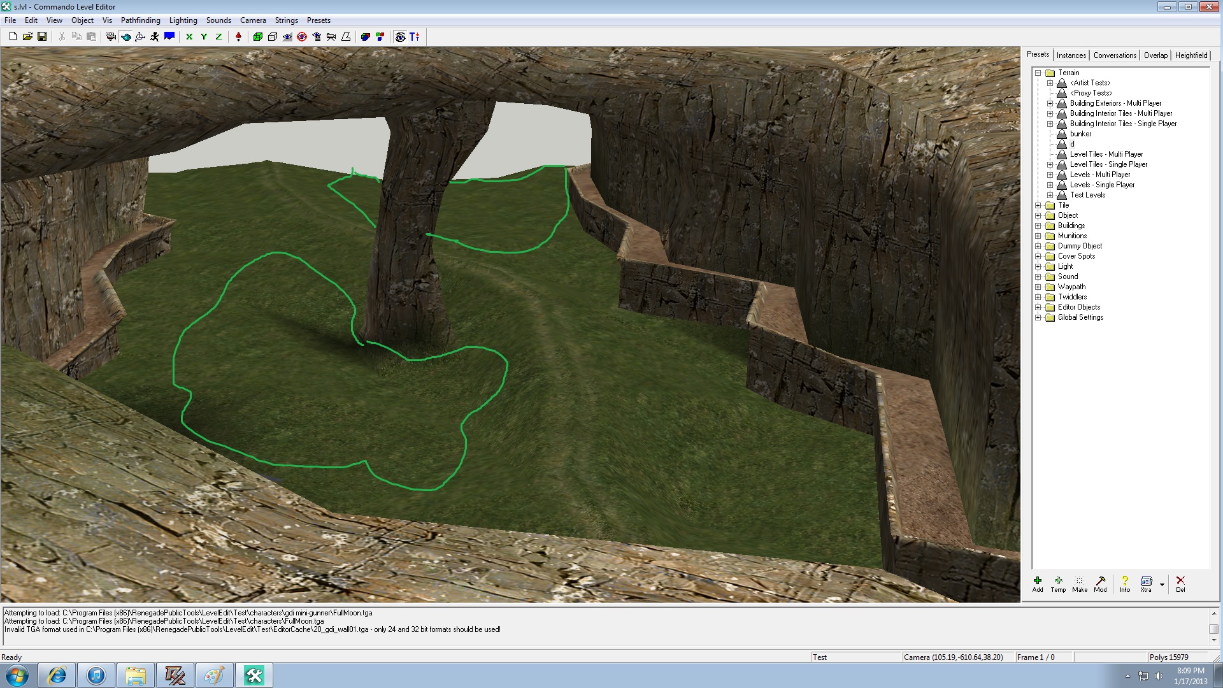
Task: Click the green solid cube icon
Action: tap(258, 37)
